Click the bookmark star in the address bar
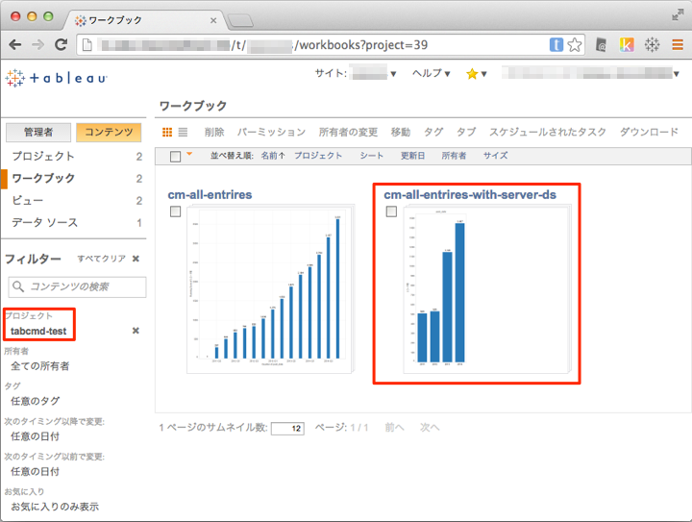The image size is (692, 522). [x=574, y=44]
